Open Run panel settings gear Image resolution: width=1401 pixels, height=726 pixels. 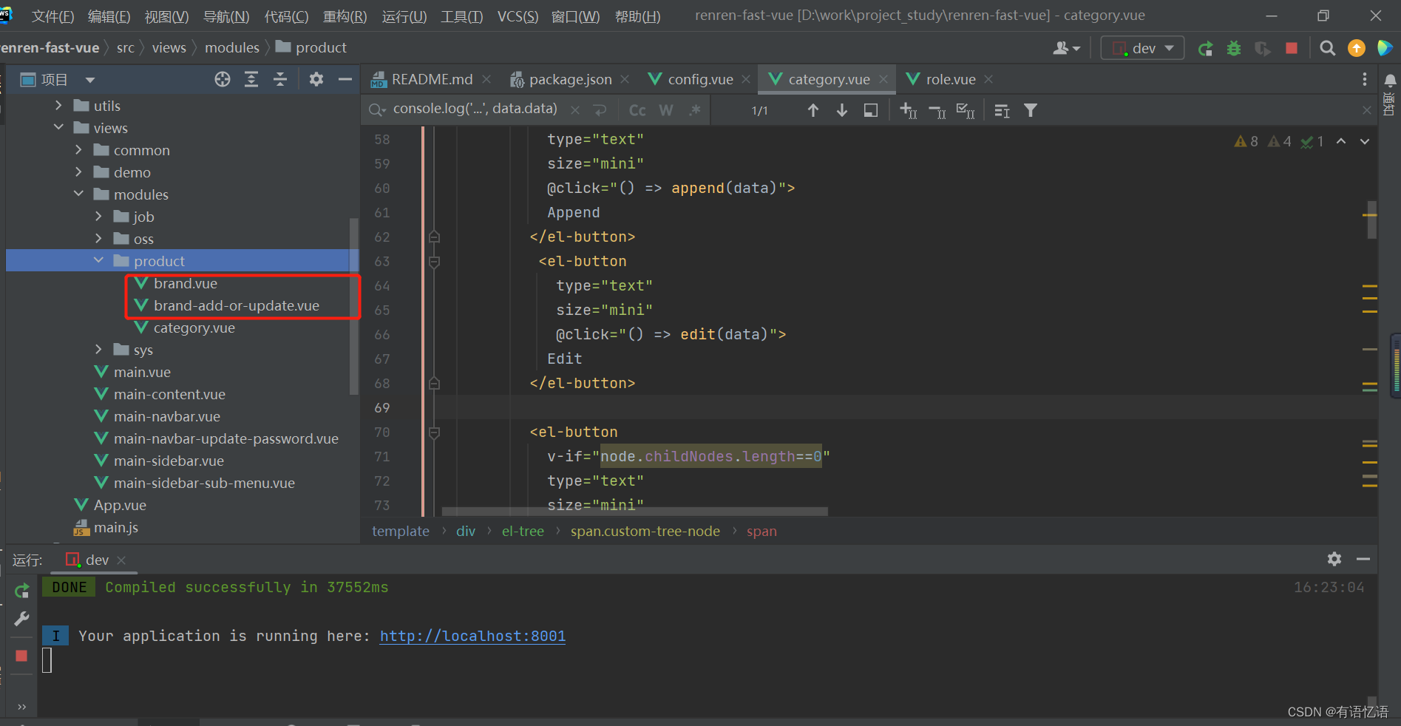[1334, 559]
